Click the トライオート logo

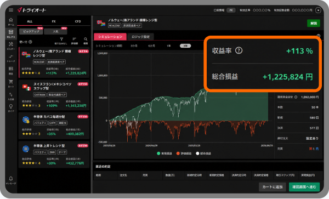click(32, 10)
